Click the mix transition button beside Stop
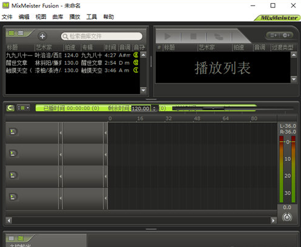This screenshot has width=301, height=247. (218, 37)
